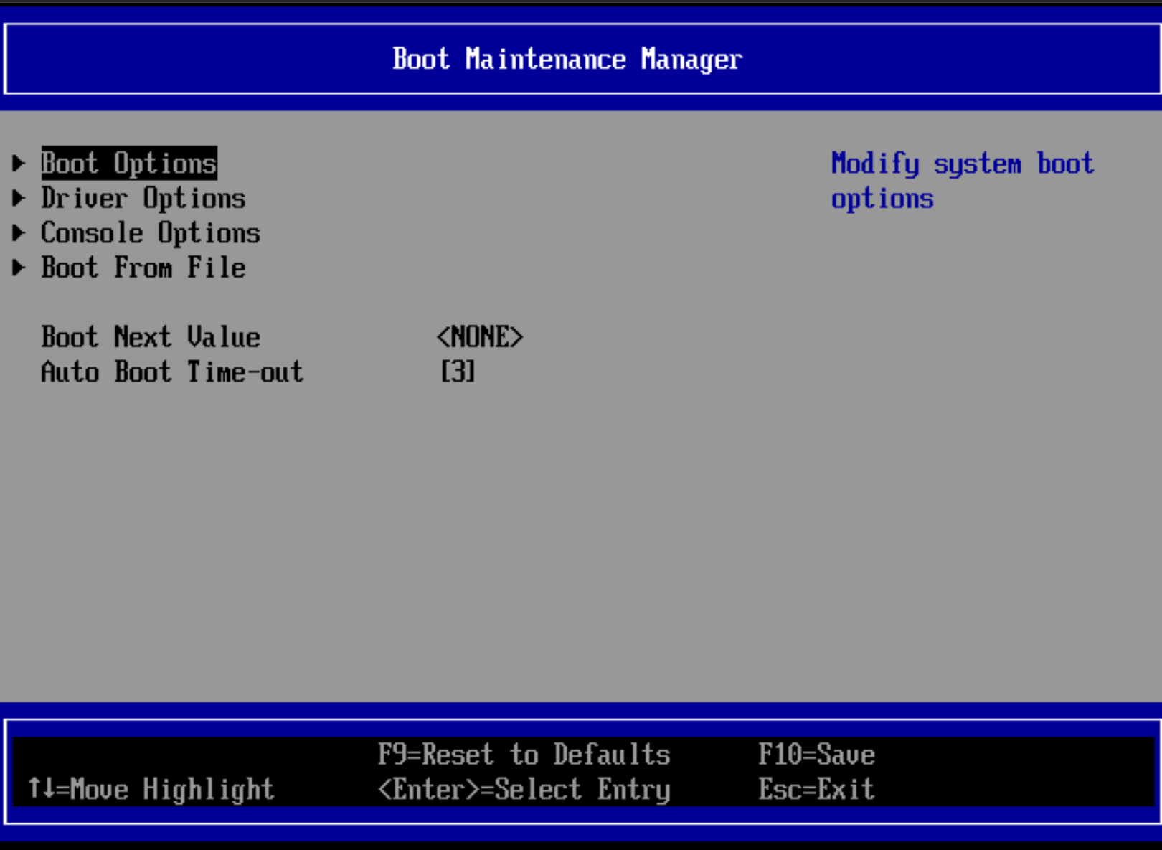Click arrow beside Console Options

coord(19,232)
